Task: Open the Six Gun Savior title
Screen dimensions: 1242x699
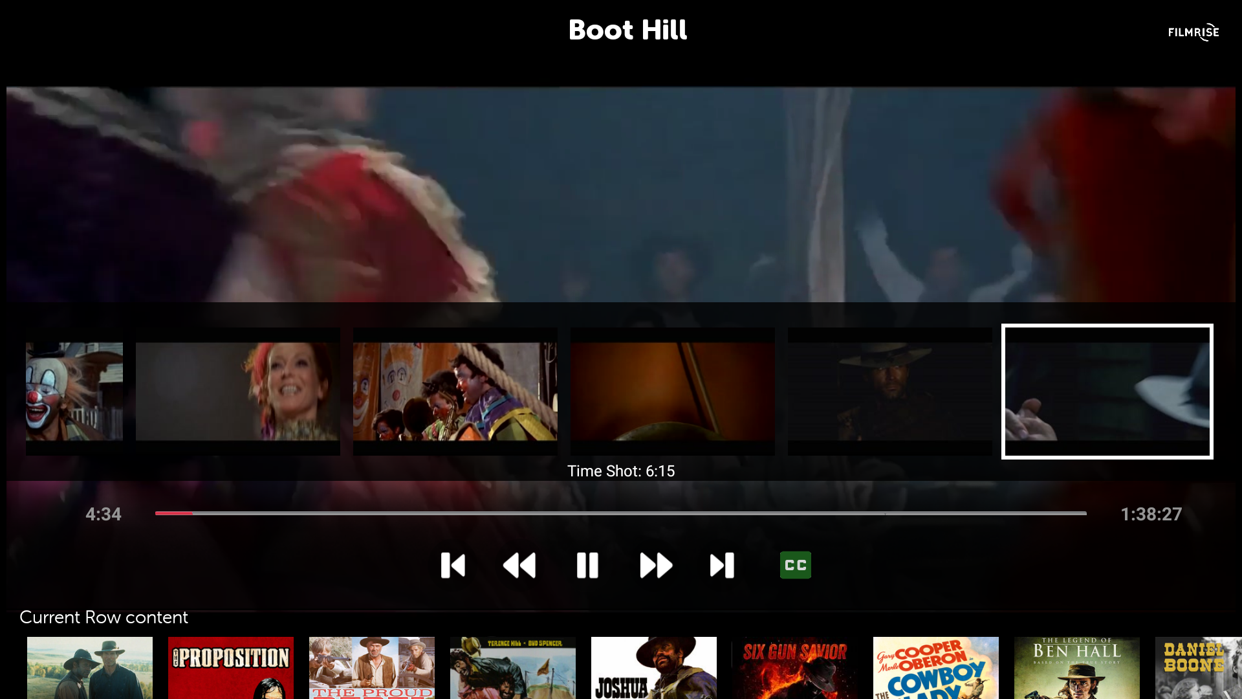Action: tap(795, 667)
